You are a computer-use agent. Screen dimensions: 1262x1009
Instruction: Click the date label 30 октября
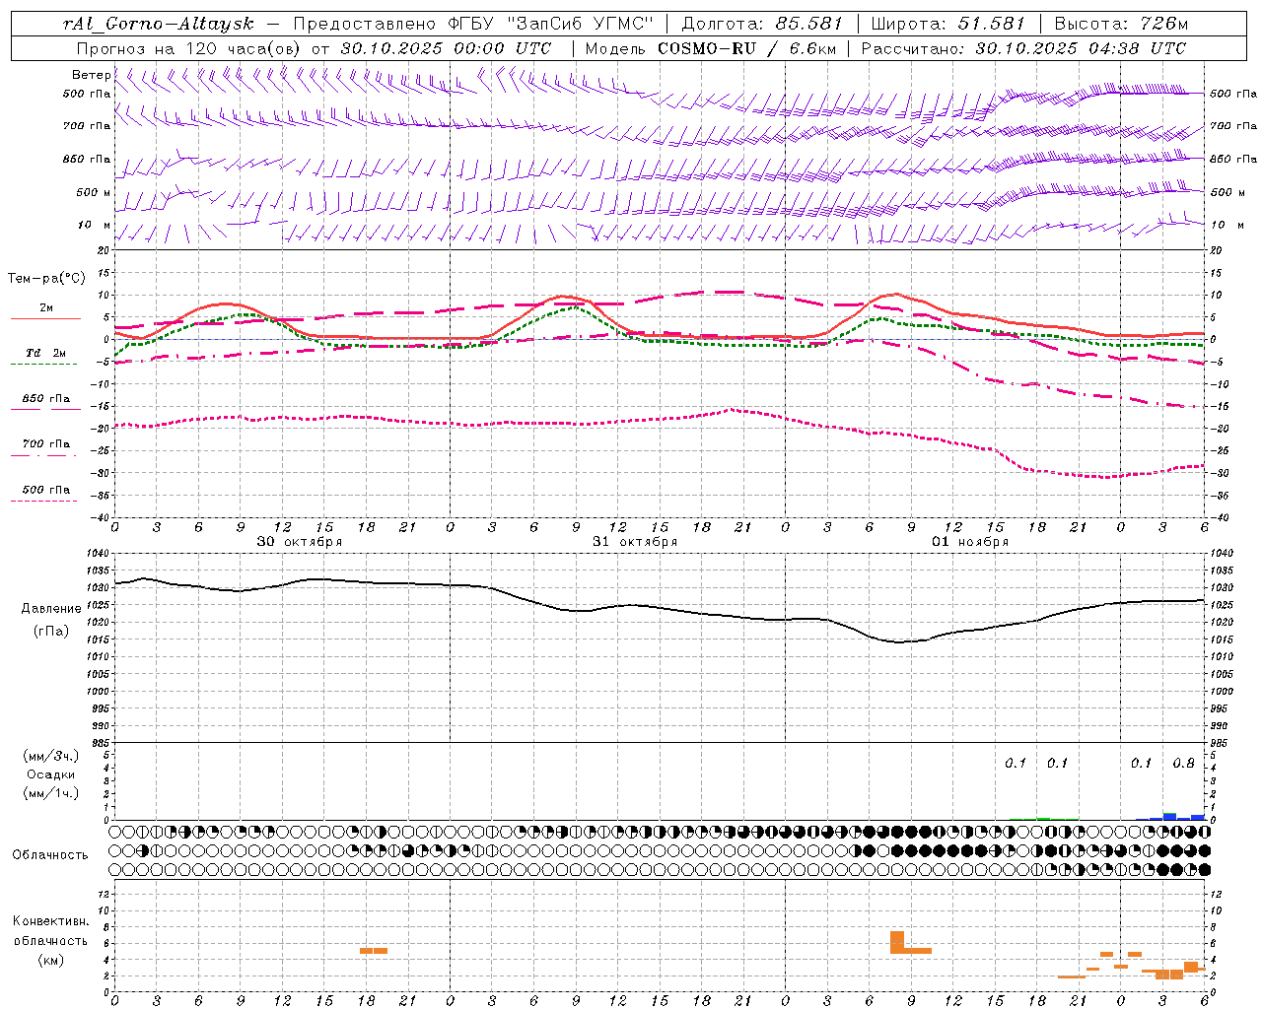pyautogui.click(x=300, y=542)
